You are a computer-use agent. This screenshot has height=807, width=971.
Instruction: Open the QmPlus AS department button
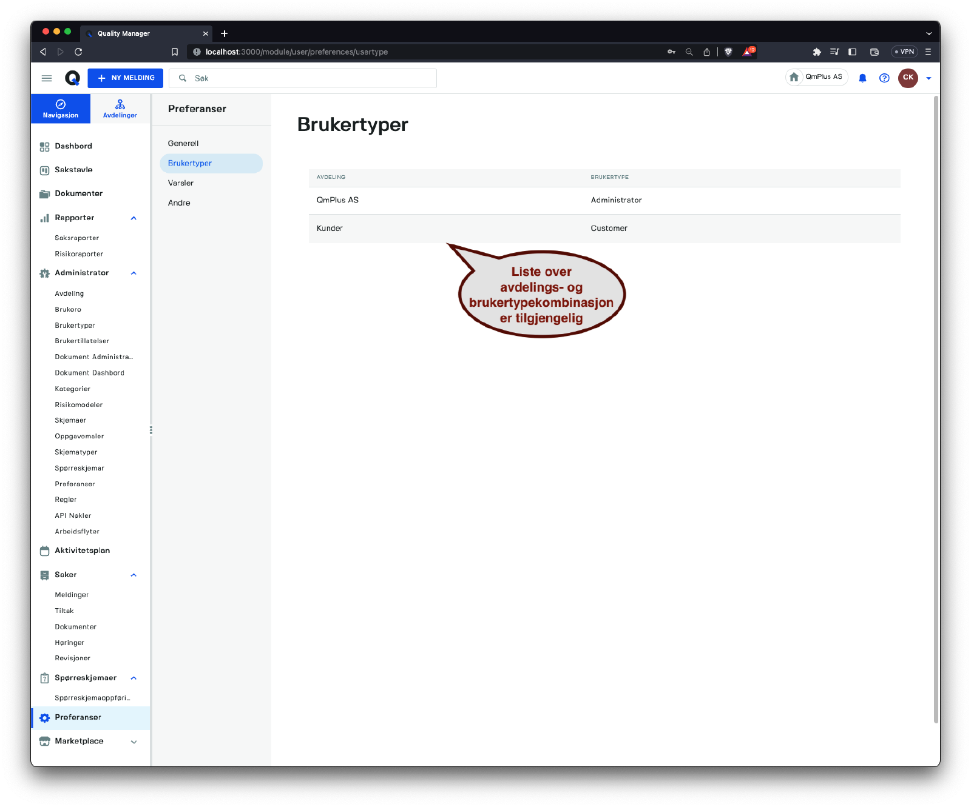click(817, 77)
